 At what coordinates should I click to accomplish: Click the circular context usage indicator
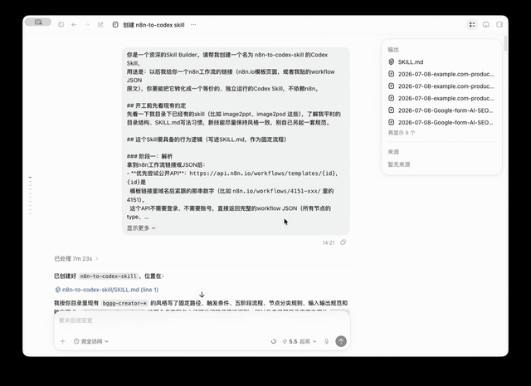click(x=273, y=341)
